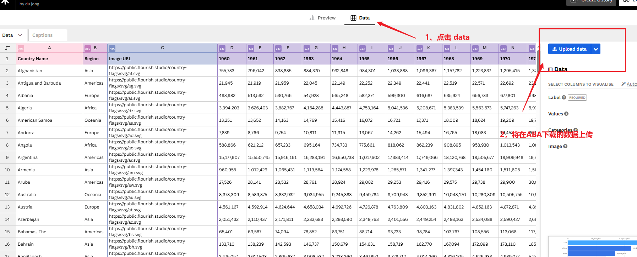This screenshot has width=637, height=257.
Task: Click the Auto set columns link
Action: [631, 84]
